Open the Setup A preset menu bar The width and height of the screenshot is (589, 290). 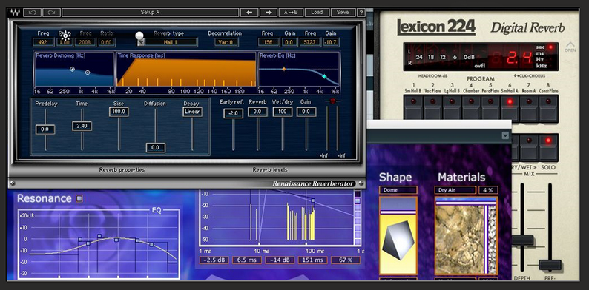151,12
